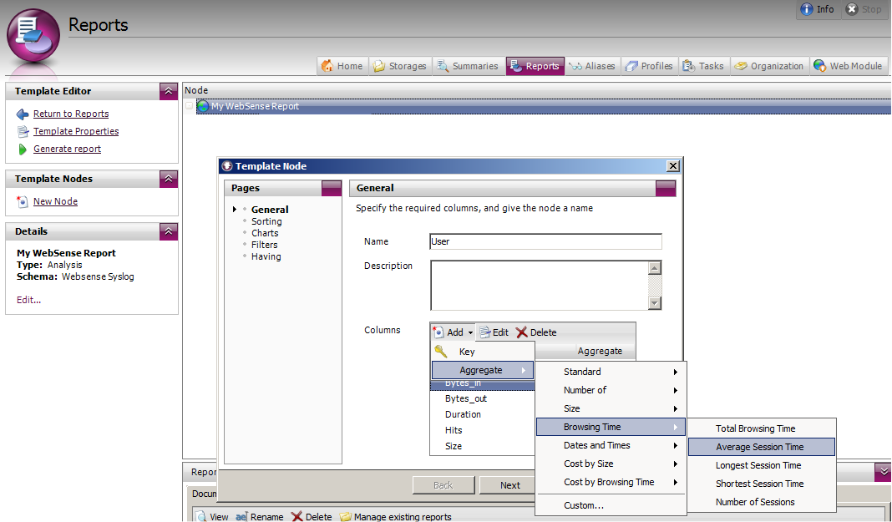This screenshot has height=522, width=892.
Task: Click the Info button icon
Action: click(806, 9)
